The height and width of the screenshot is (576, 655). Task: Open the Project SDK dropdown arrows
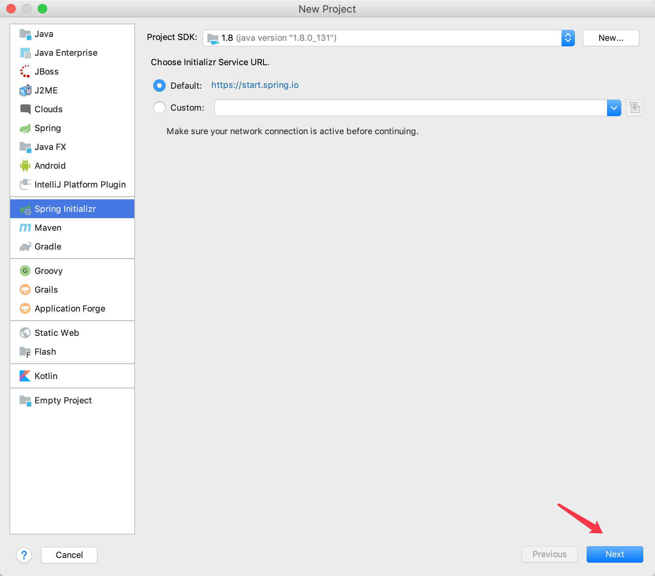(x=568, y=38)
